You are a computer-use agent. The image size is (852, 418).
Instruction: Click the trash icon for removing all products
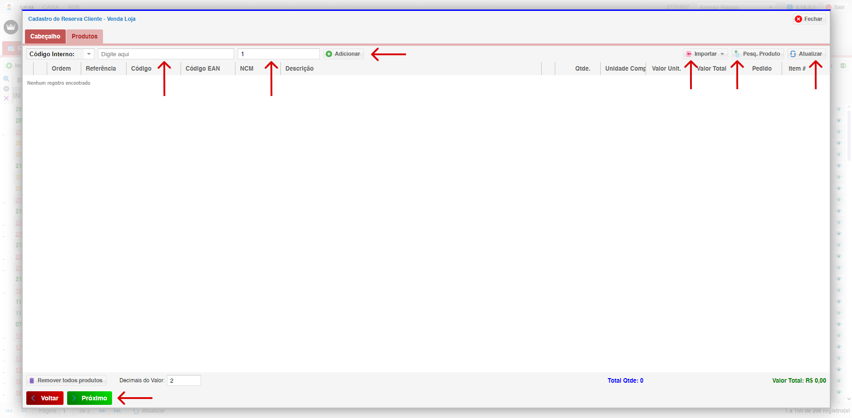(32, 380)
